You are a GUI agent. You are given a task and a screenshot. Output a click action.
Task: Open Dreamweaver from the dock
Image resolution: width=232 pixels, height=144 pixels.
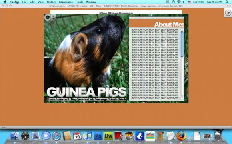click(108, 136)
